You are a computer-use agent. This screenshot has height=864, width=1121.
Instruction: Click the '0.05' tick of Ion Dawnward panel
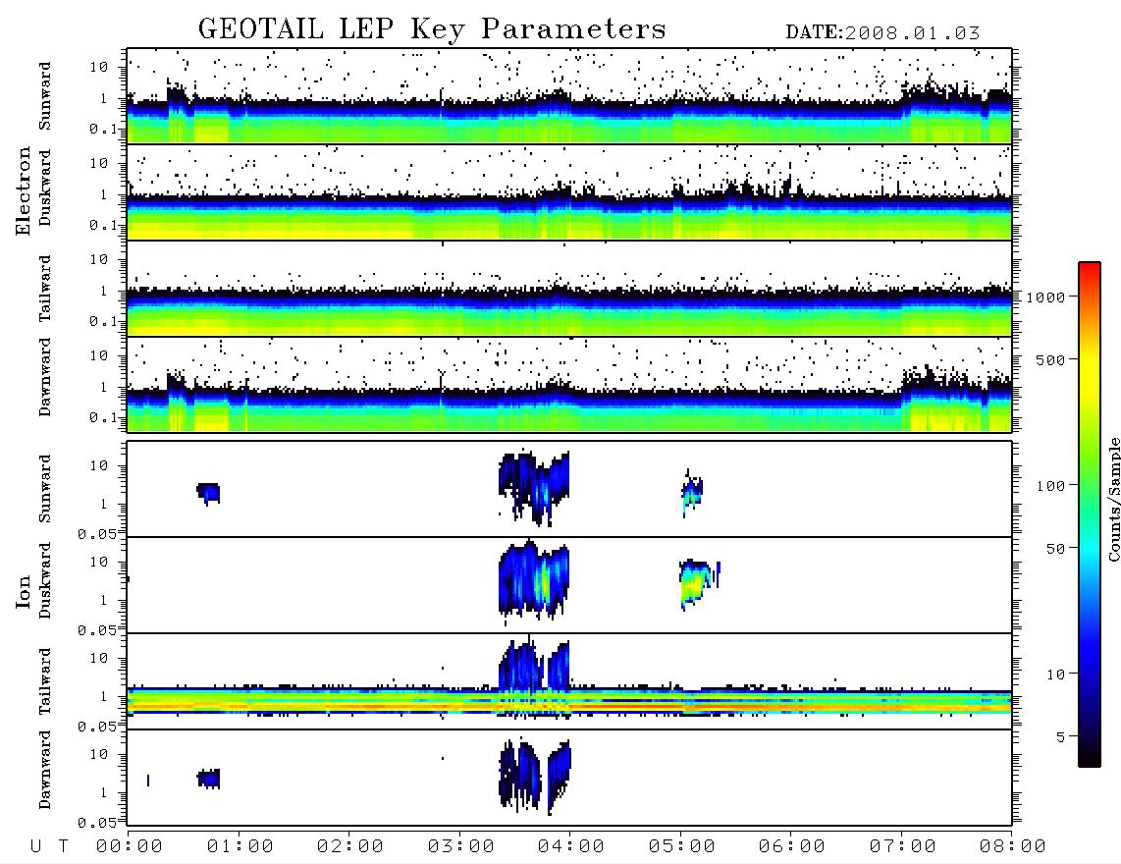click(96, 823)
